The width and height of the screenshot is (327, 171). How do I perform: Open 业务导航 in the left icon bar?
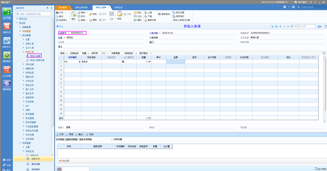point(7,14)
